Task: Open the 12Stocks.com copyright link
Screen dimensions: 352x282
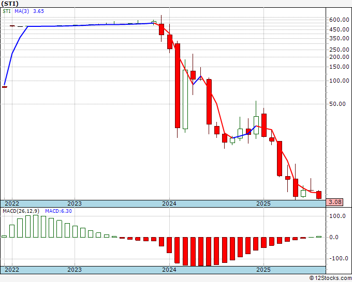Action: click(x=330, y=278)
